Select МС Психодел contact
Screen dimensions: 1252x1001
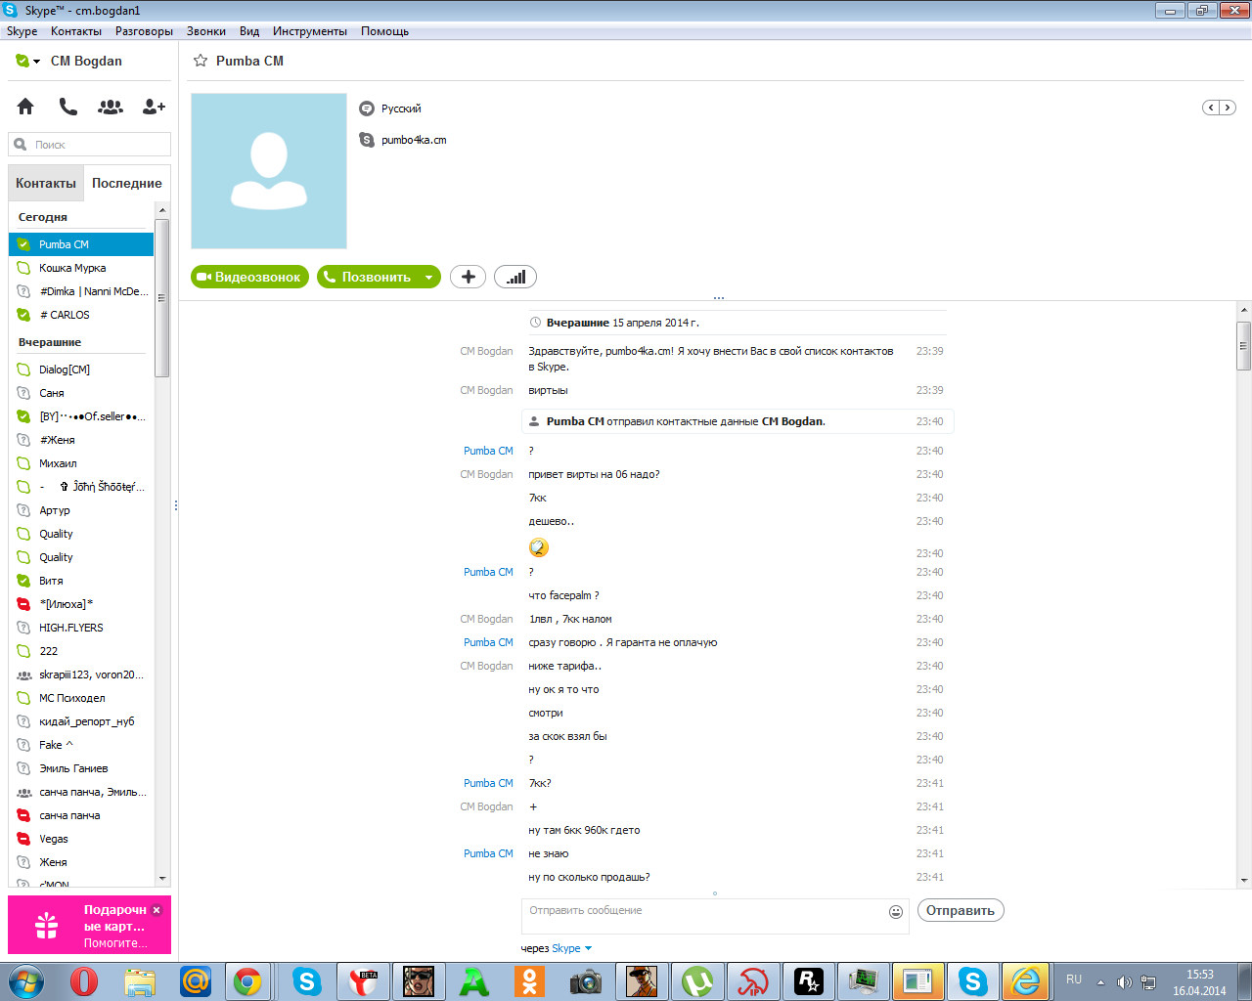(81, 698)
